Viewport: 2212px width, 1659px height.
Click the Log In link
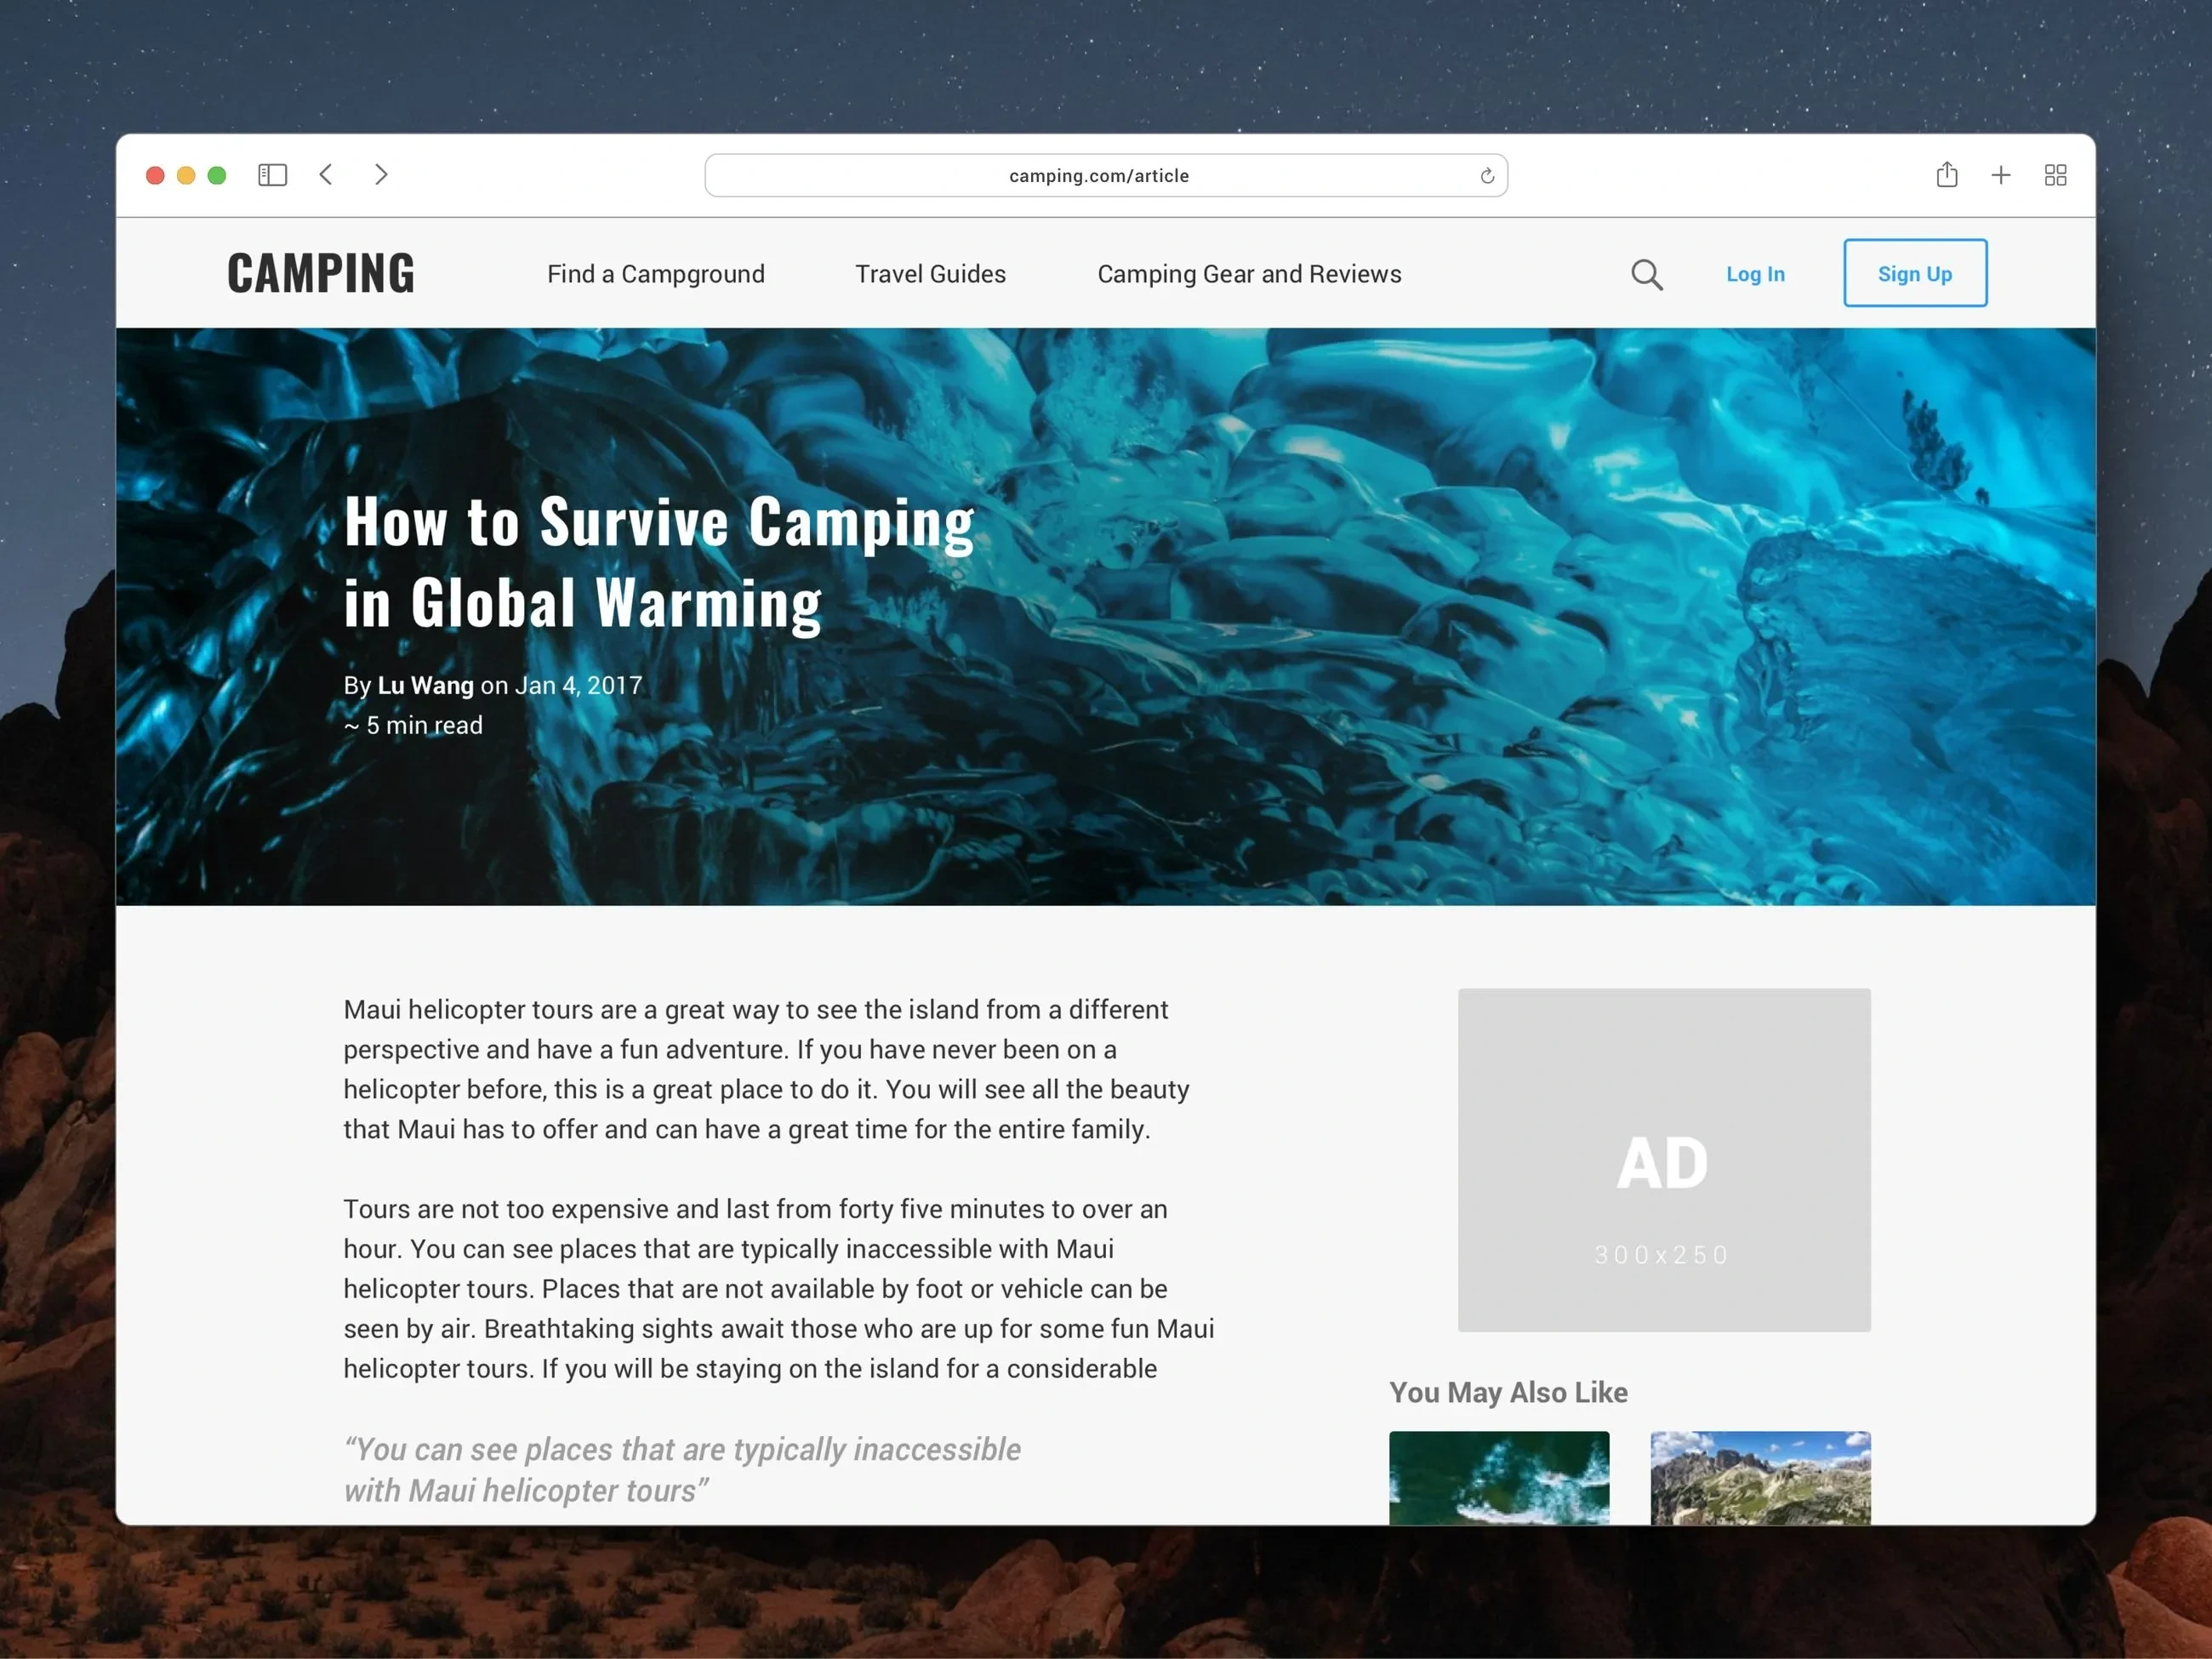[1754, 274]
